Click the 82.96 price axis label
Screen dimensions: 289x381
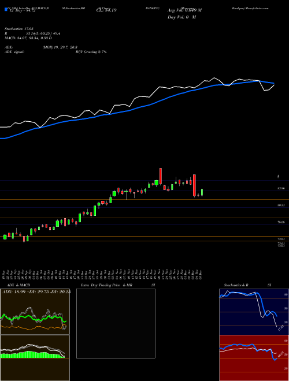pyautogui.click(x=281, y=188)
